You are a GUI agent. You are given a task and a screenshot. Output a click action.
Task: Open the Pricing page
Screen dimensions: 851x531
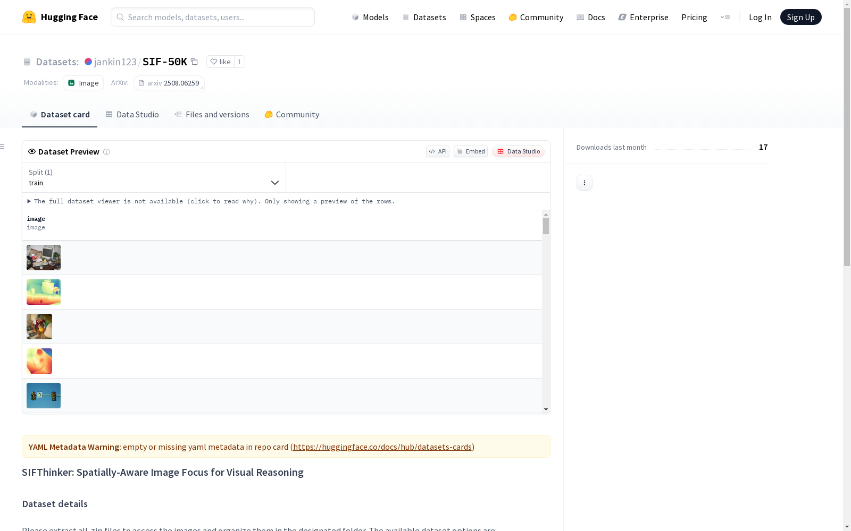coord(694,17)
